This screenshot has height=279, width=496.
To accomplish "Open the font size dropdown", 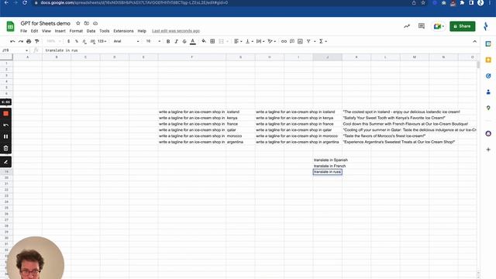I will pos(153,41).
